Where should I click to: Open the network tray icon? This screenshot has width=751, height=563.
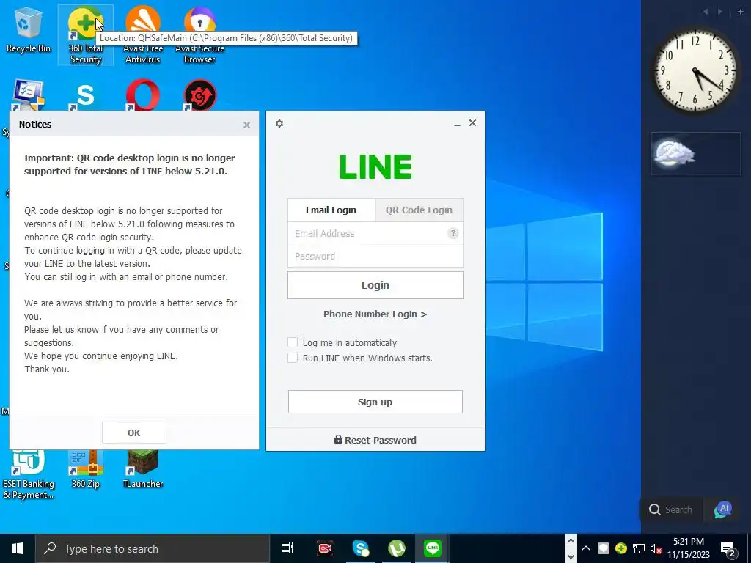click(x=639, y=548)
